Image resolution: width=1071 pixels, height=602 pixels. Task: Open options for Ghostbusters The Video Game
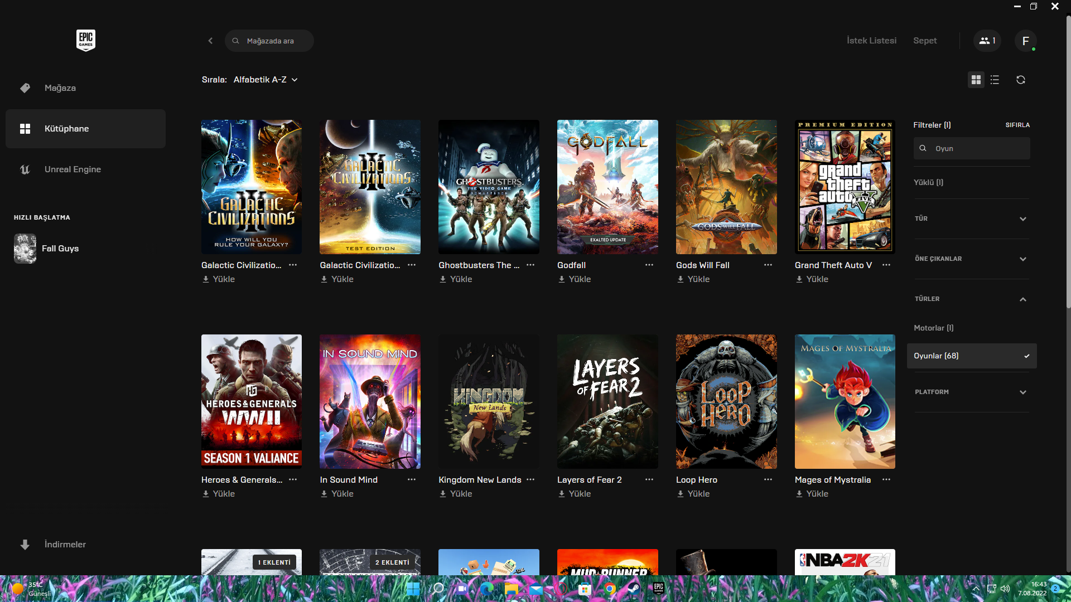pyautogui.click(x=530, y=265)
